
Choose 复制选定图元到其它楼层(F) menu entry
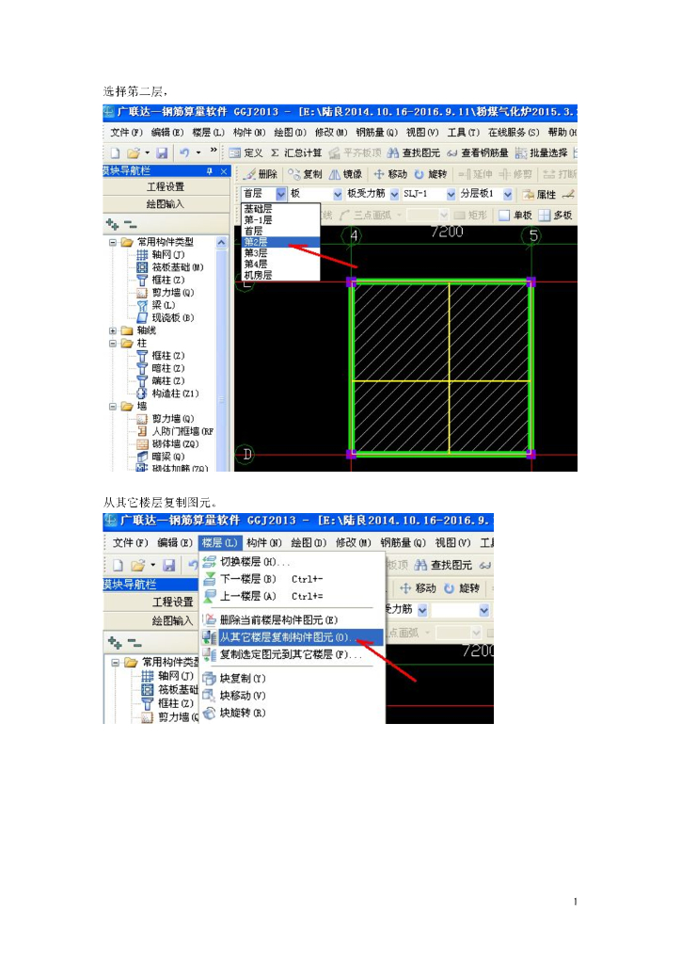[x=282, y=654]
